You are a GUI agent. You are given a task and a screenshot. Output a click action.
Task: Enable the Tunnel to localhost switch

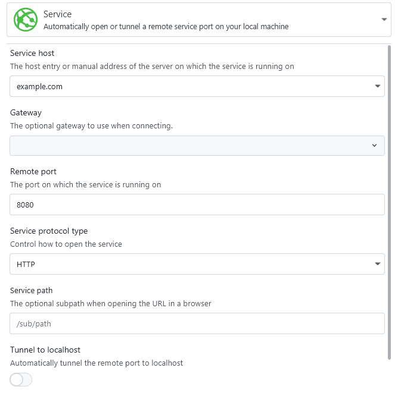tap(21, 379)
